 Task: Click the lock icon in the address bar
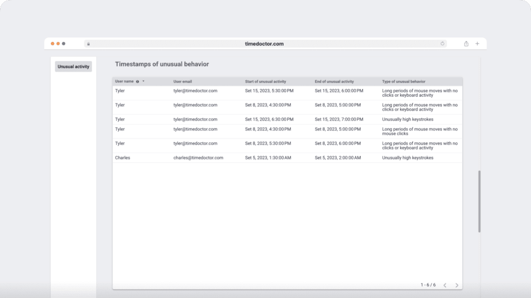[88, 43]
